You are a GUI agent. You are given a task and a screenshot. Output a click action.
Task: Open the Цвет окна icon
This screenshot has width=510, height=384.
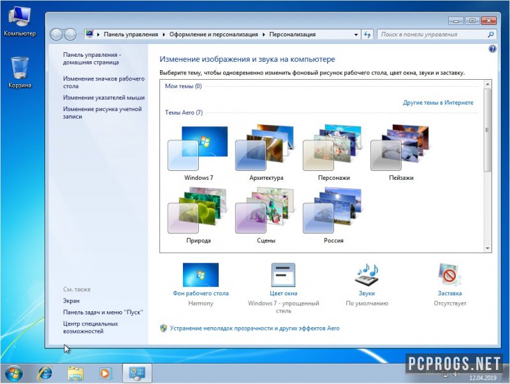click(x=283, y=275)
